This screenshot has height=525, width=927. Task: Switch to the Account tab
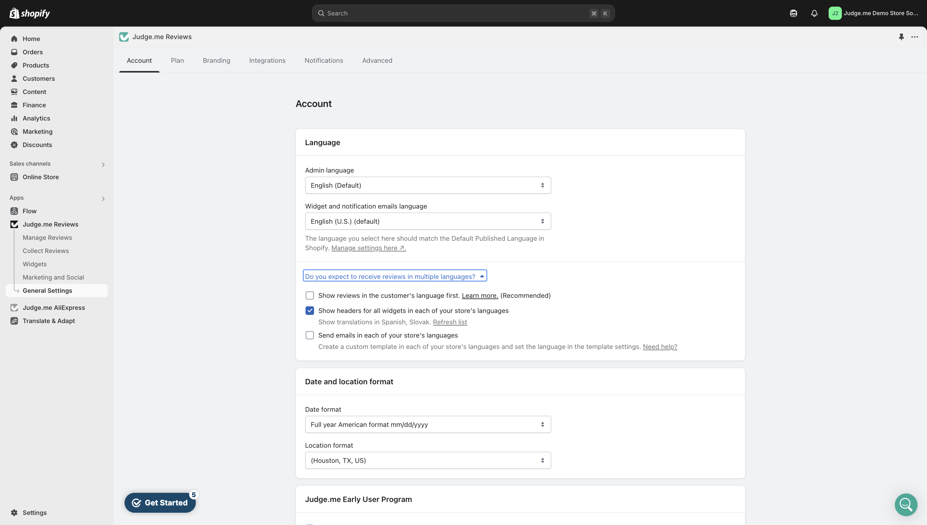[x=139, y=61]
